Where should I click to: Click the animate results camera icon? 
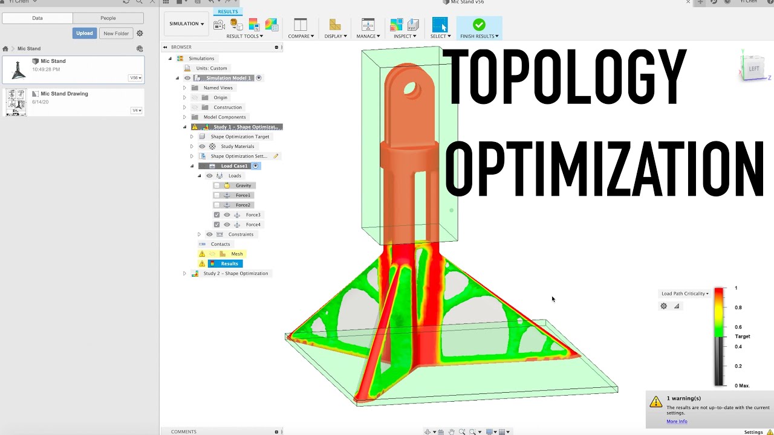tap(219, 25)
